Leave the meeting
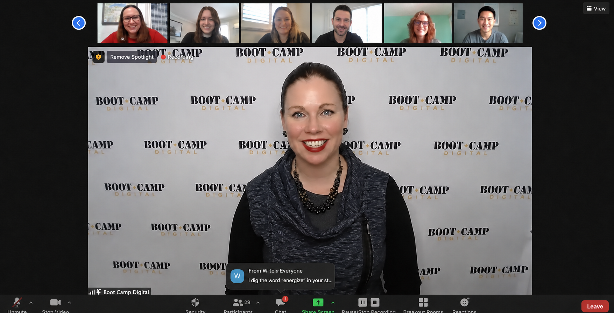 tap(595, 306)
